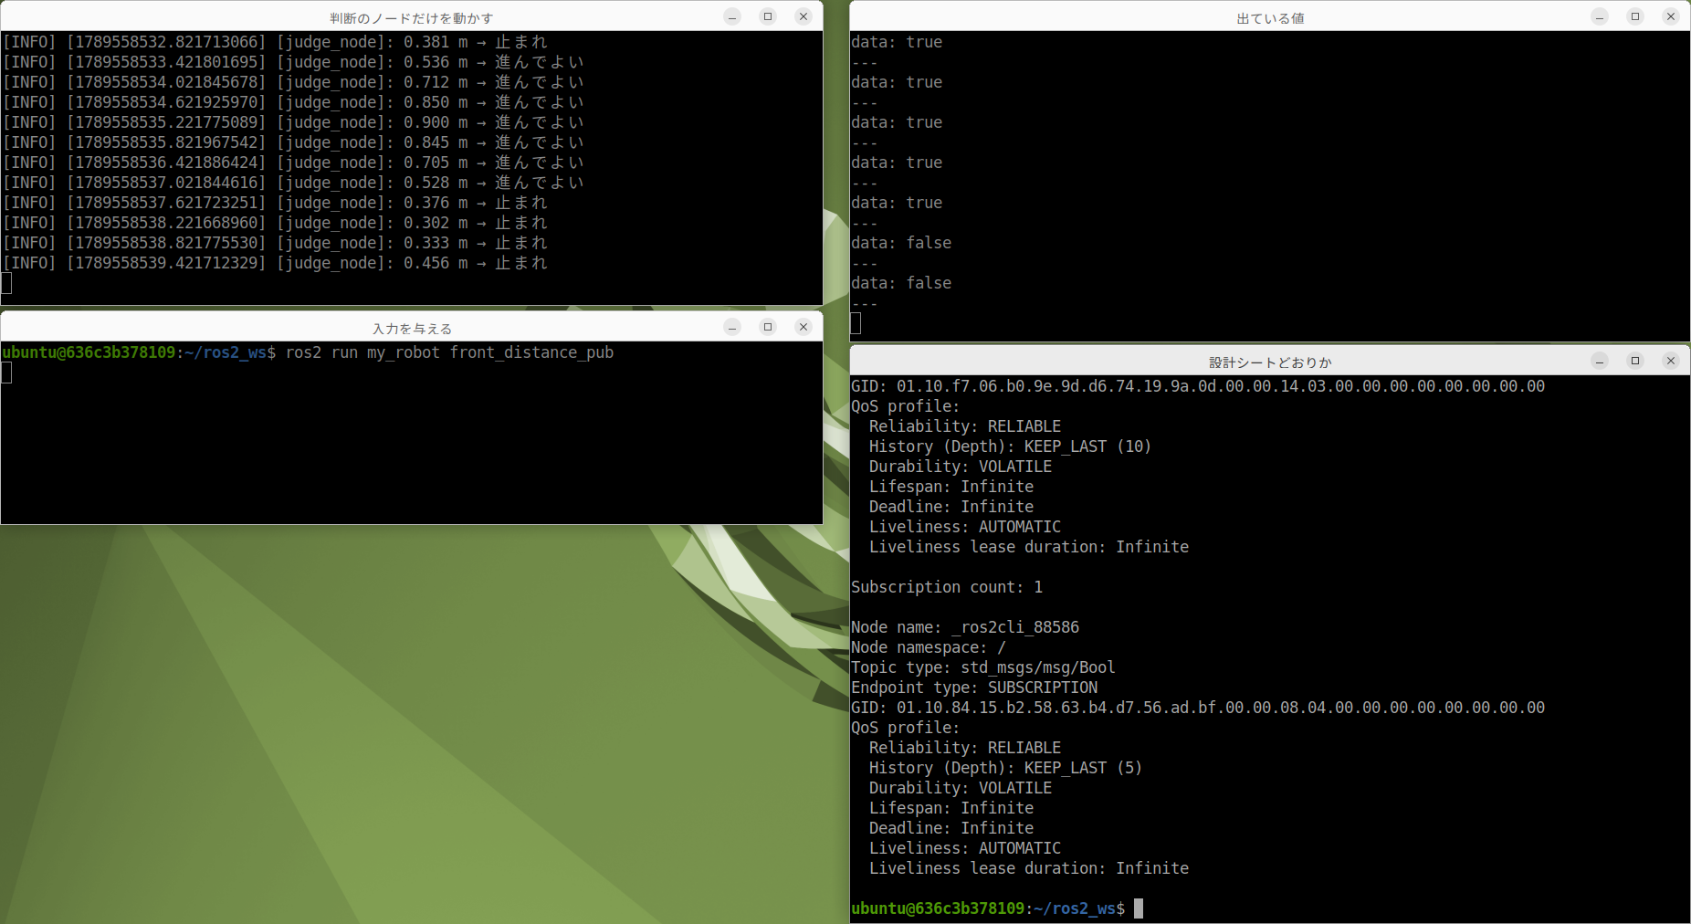Image resolution: width=1691 pixels, height=924 pixels.
Task: Select the judge_node log line '0.456 m'
Action: [275, 263]
